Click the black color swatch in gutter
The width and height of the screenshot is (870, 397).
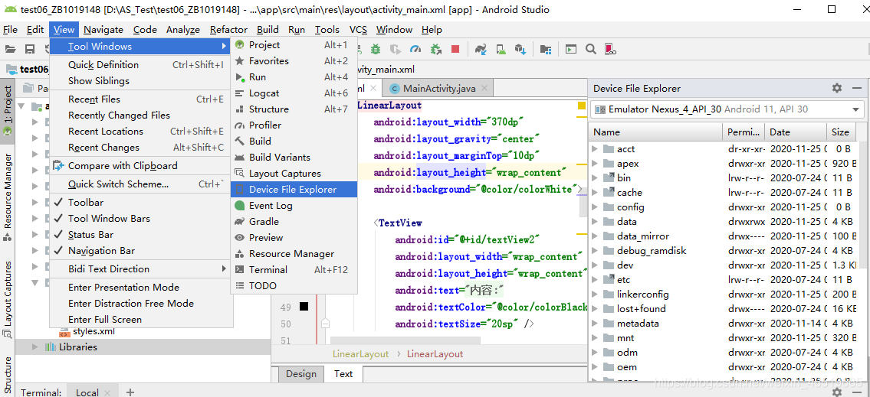(x=304, y=306)
